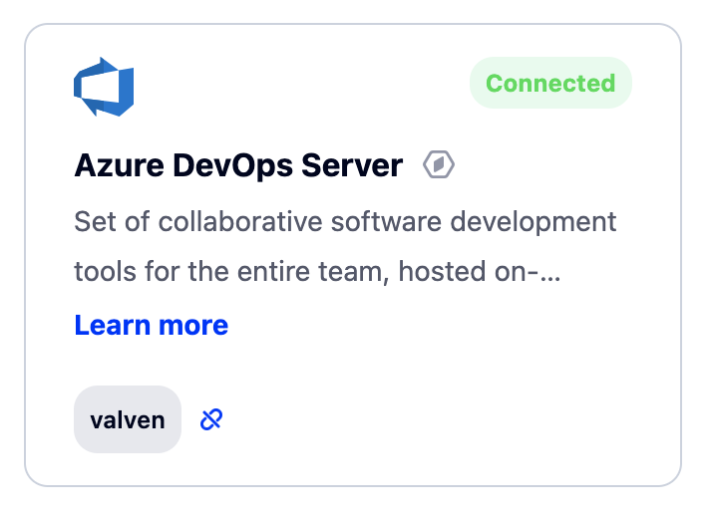Click the green Connected status badge
Screen dimensions: 712x520
coord(550,83)
